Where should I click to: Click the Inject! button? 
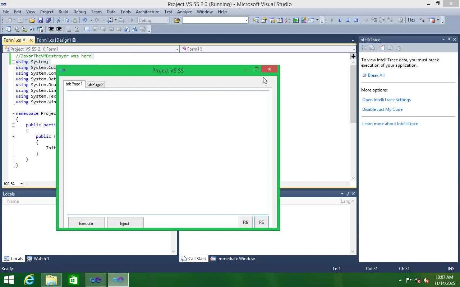[125, 223]
